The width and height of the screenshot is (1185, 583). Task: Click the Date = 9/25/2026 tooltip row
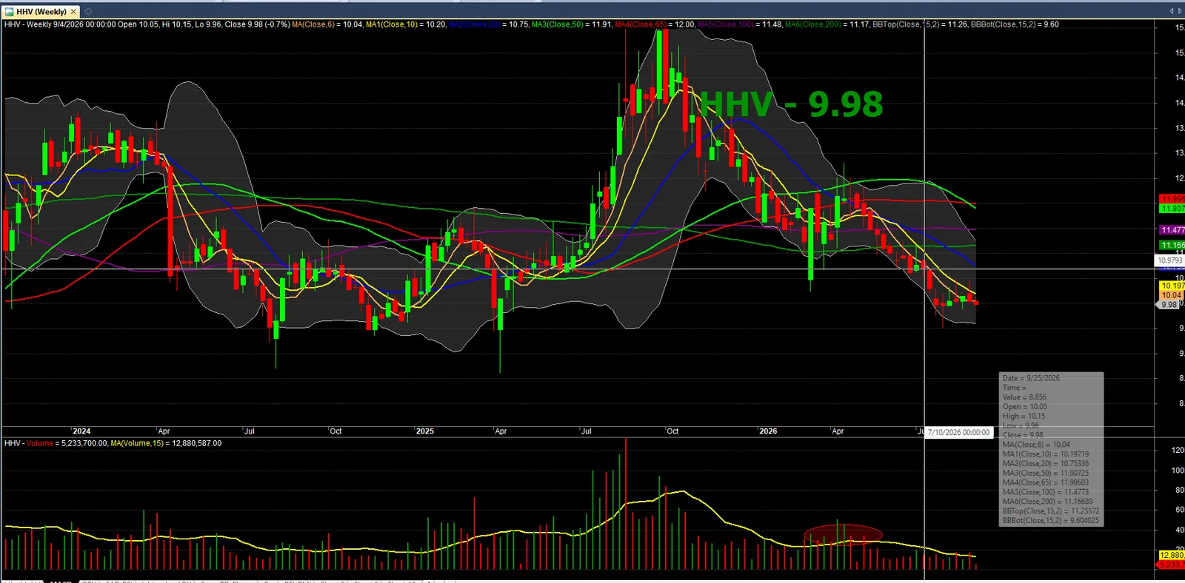pos(1031,378)
